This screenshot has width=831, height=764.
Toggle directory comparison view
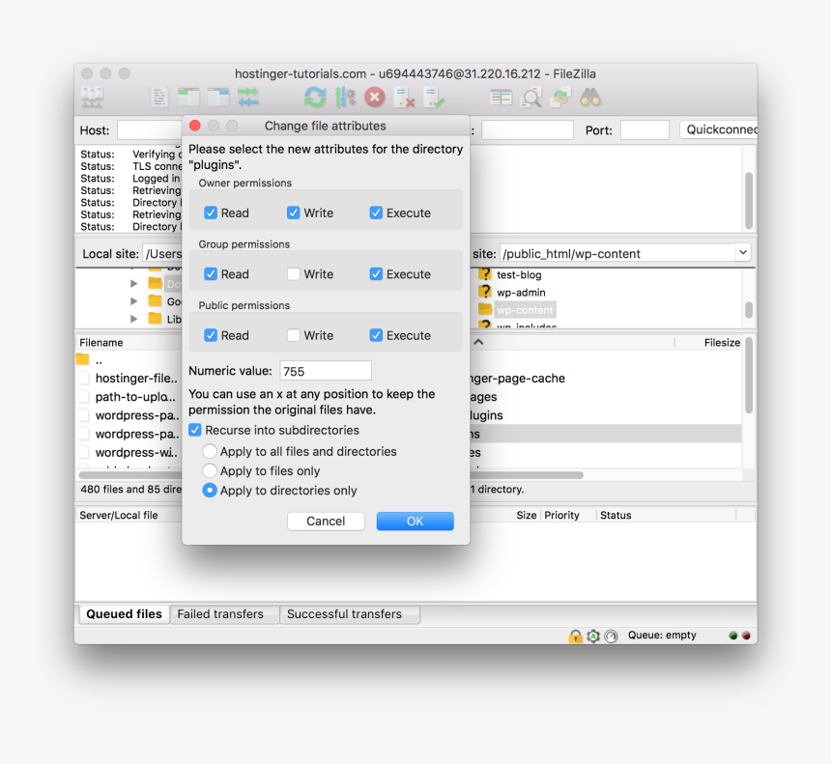tap(530, 97)
